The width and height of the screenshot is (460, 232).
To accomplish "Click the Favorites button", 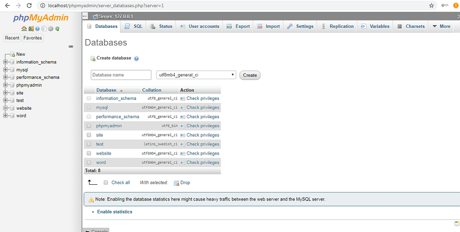I will (32, 38).
